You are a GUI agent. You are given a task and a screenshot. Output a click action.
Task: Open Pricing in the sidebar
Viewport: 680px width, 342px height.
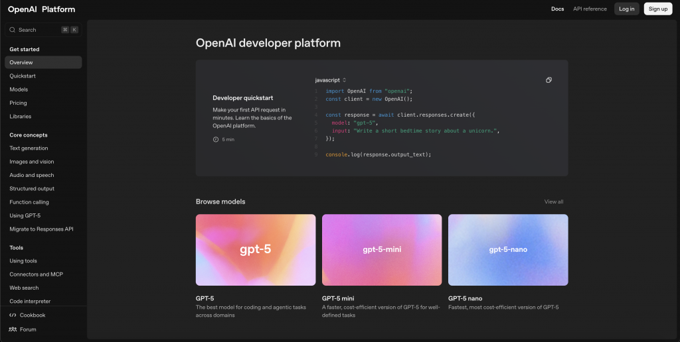coord(18,103)
